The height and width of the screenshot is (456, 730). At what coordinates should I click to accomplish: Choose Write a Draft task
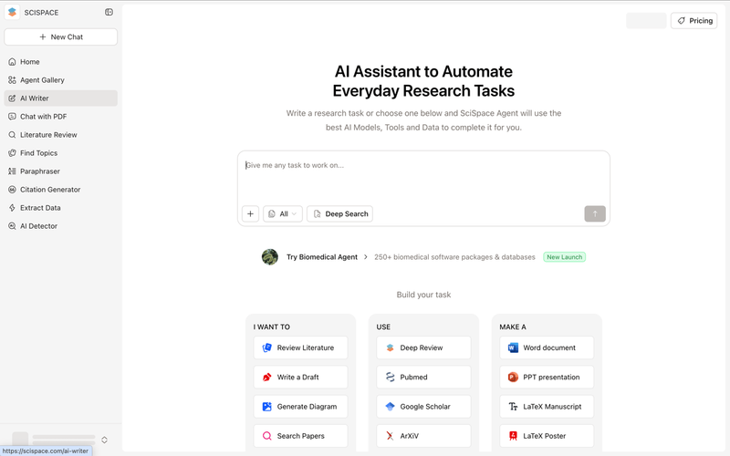pos(301,377)
